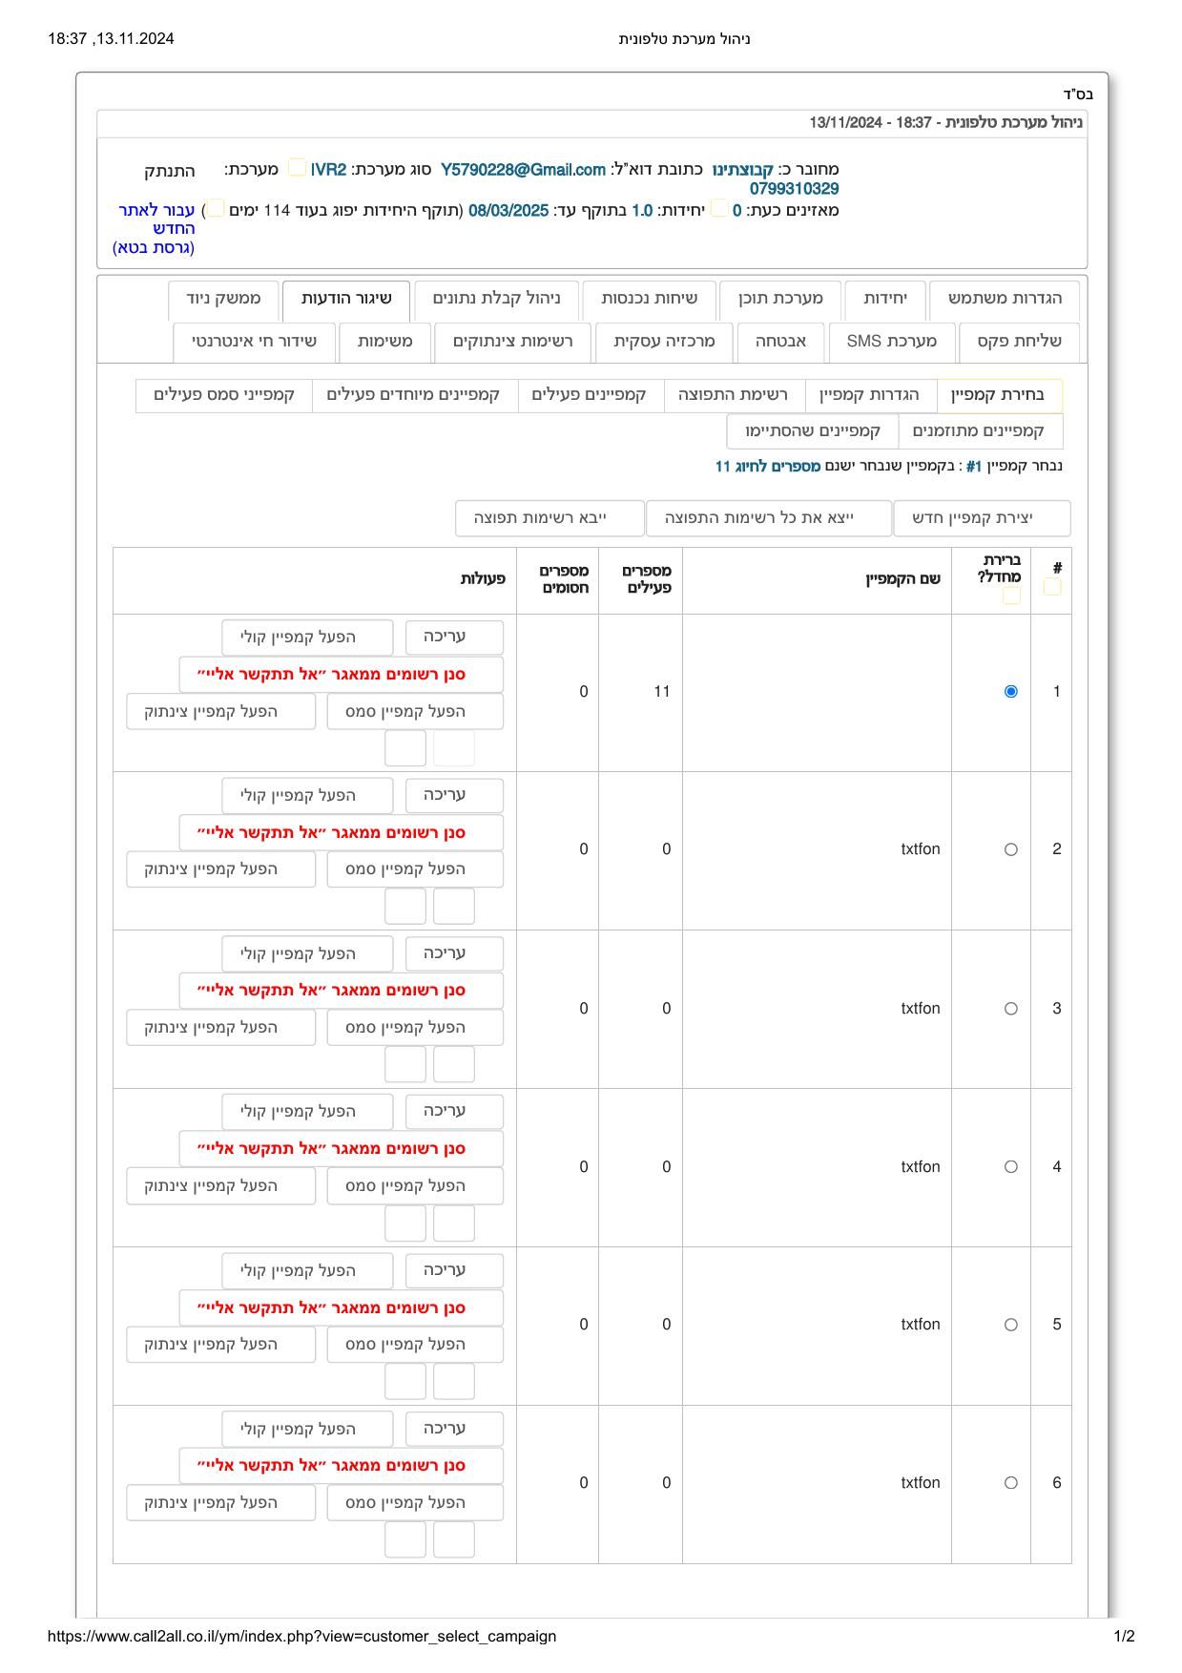
Task: Follow the 'עבור לאתר החדש' link
Action: tap(156, 219)
